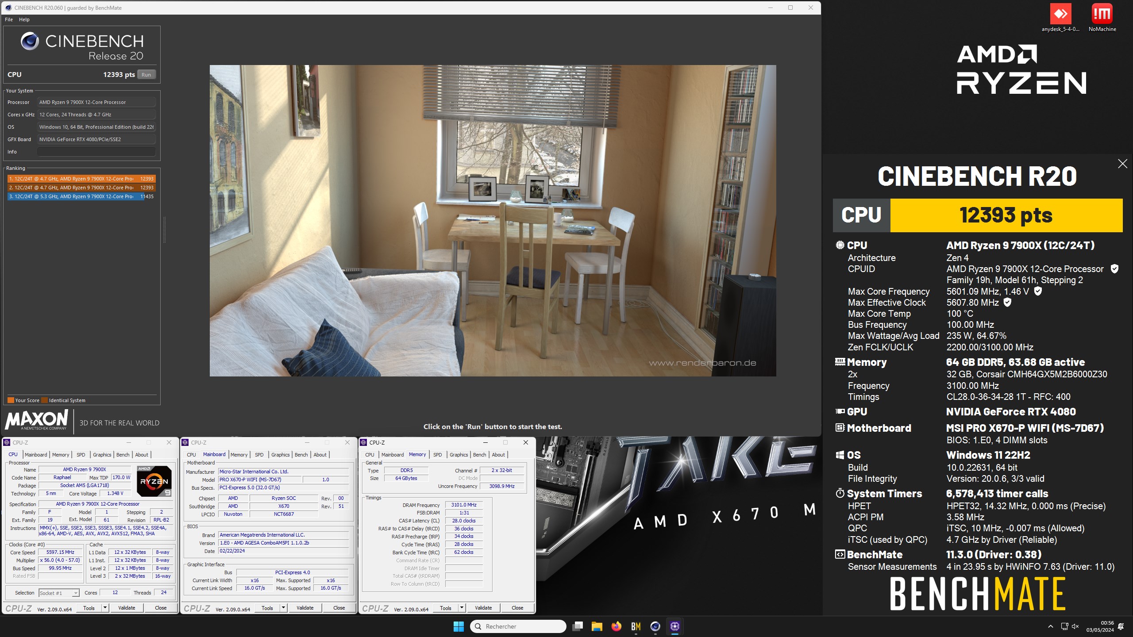The image size is (1133, 637).
Task: Open the File menu in Cinebench
Action: click(x=9, y=19)
